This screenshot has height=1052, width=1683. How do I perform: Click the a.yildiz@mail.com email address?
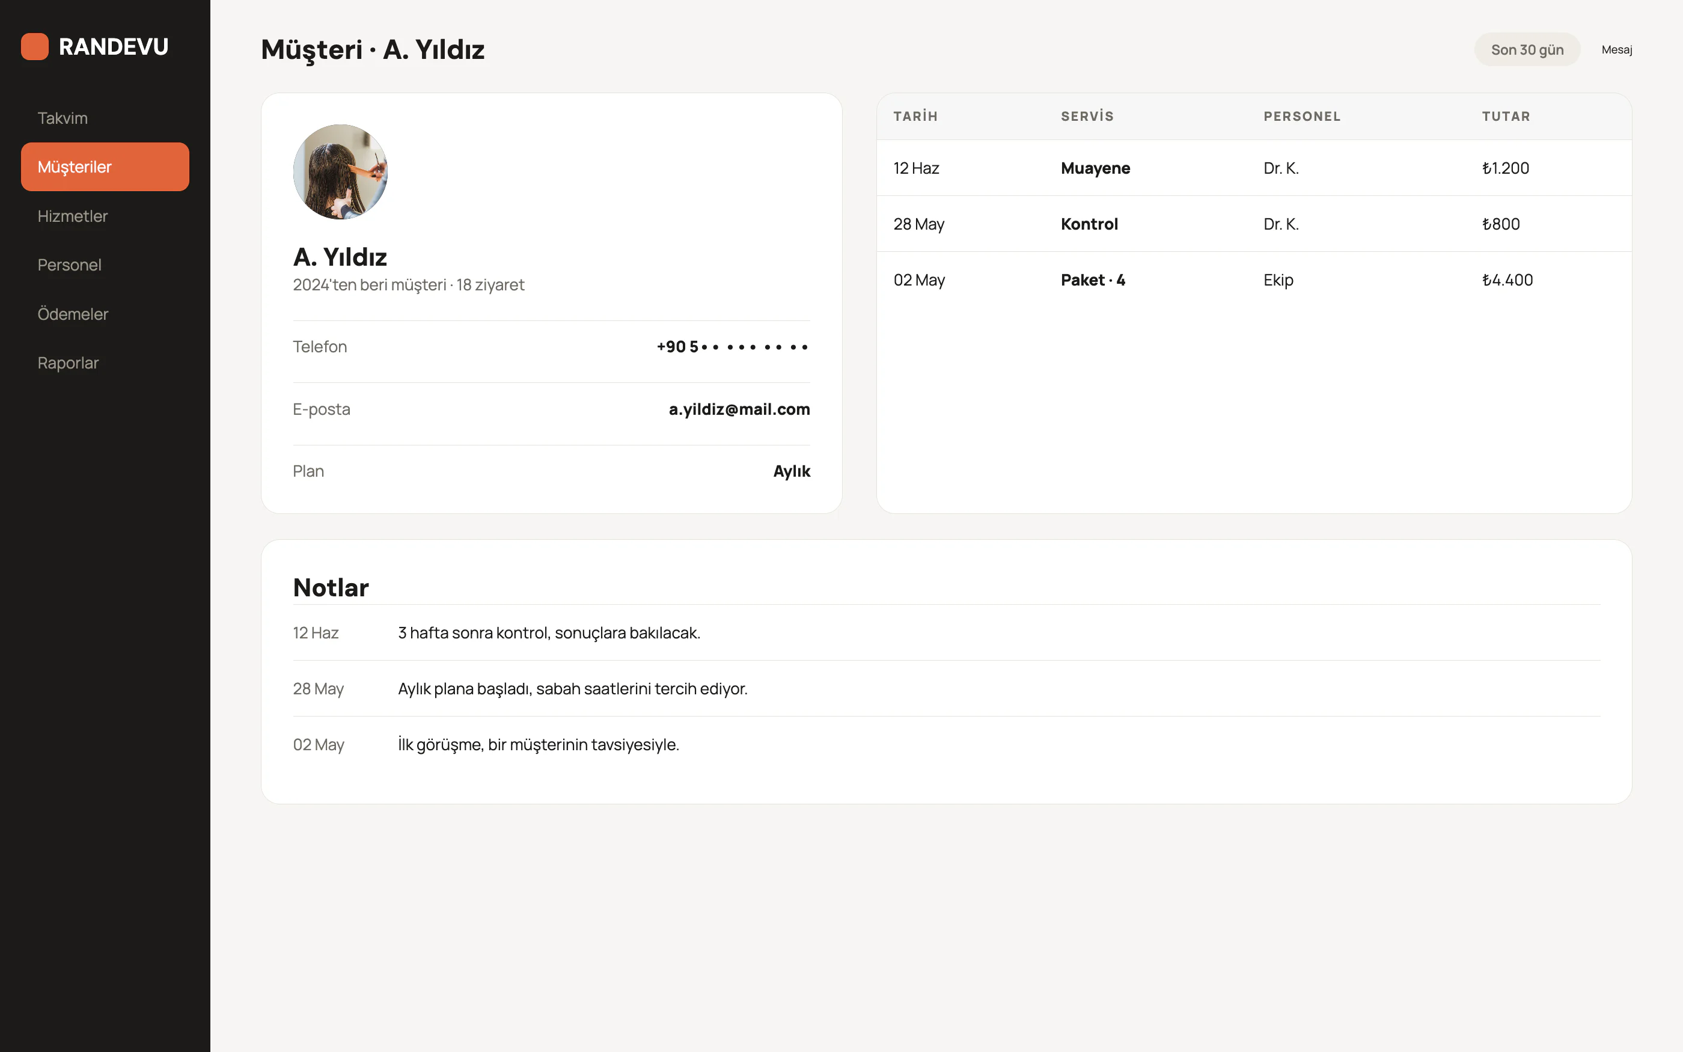click(739, 409)
